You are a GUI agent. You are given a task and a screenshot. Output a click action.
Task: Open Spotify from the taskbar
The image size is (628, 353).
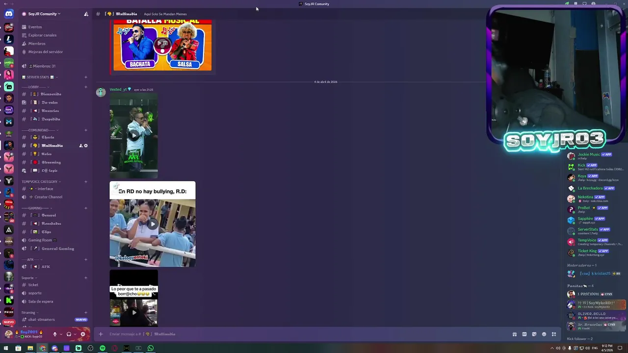103,348
